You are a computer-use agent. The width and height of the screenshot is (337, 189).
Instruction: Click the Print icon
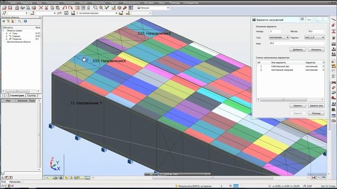[x=17, y=8]
